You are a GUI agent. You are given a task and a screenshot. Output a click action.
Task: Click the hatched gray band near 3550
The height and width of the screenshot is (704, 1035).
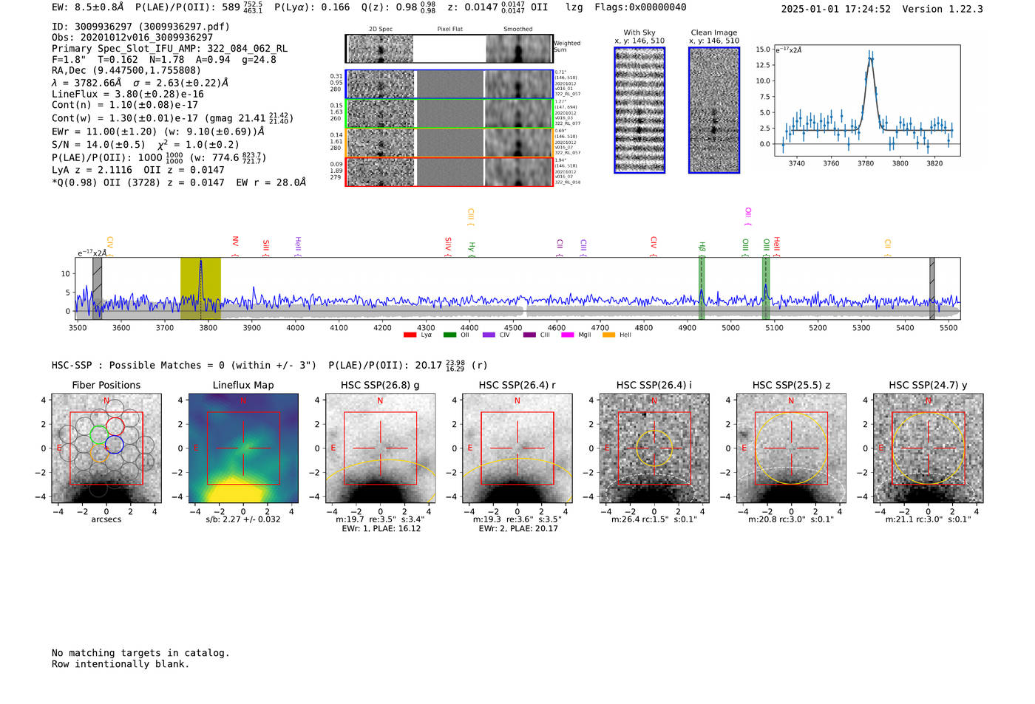click(x=97, y=289)
